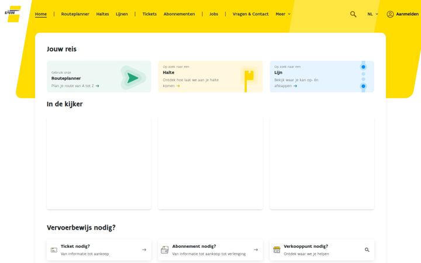Screen dimensions: 421x263
Task: Click the third In de kijker card
Action: coord(322,162)
